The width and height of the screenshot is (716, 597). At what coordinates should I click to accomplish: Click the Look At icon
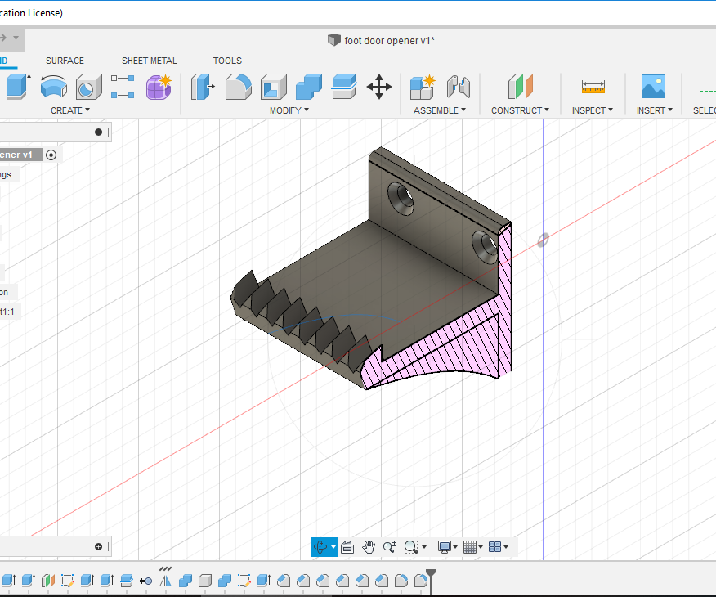pyautogui.click(x=347, y=547)
